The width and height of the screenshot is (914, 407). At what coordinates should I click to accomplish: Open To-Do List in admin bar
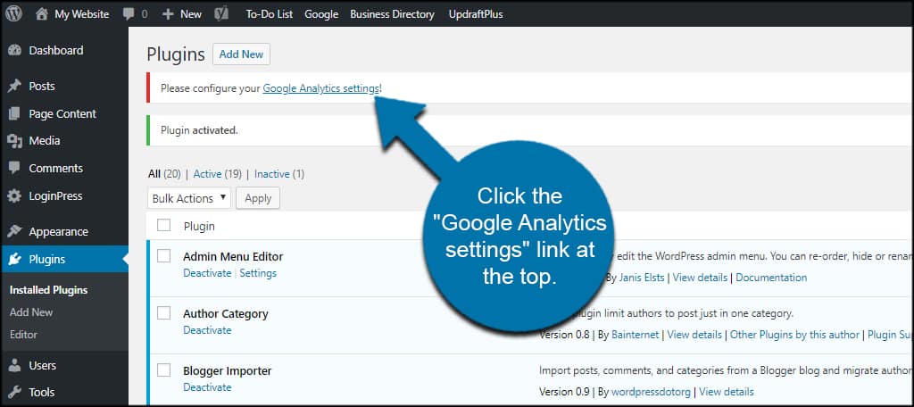click(270, 14)
